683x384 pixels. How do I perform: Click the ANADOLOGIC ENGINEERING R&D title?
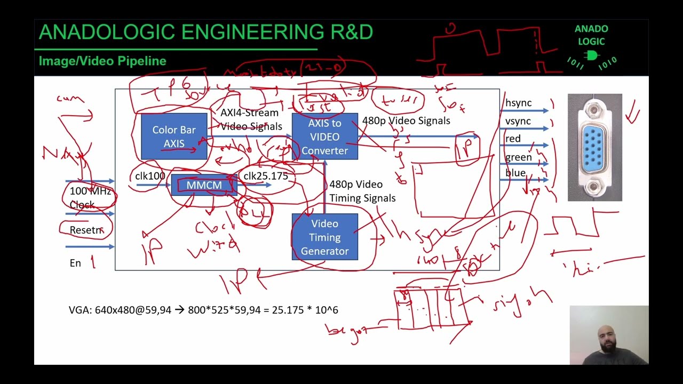coord(206,33)
